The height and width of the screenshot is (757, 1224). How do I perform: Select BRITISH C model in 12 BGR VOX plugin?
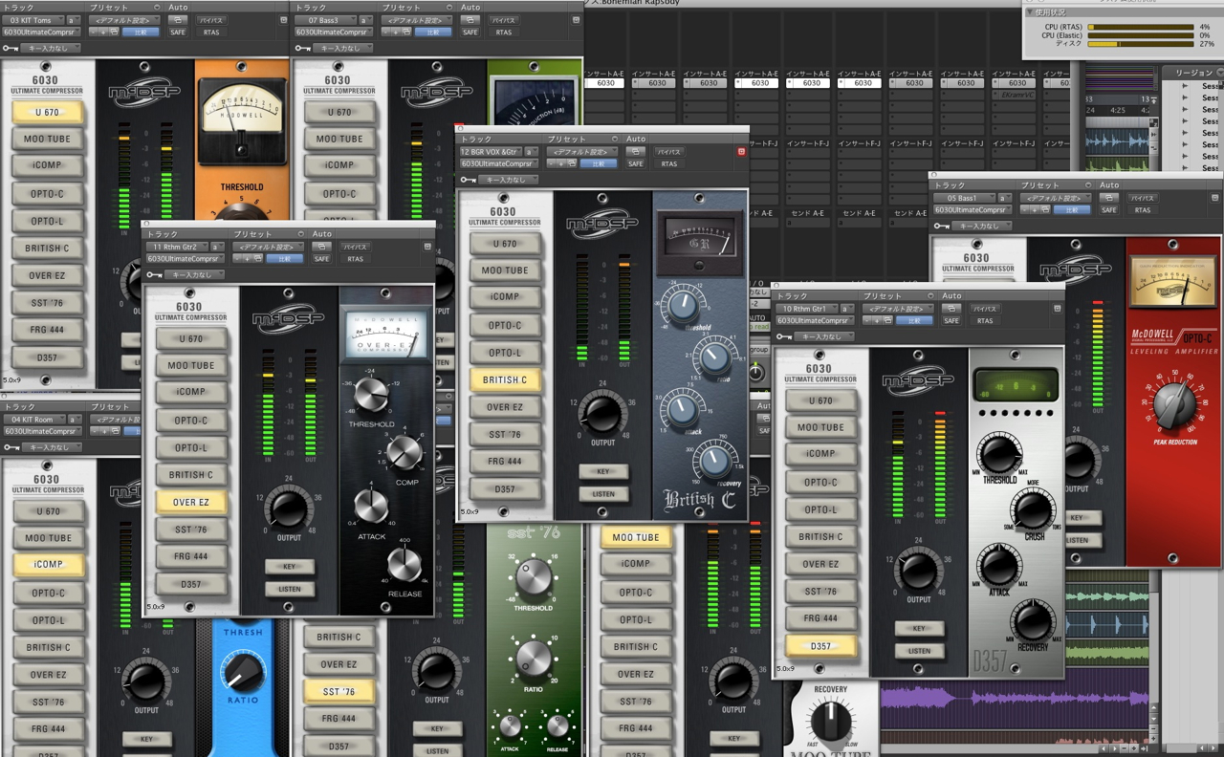coord(505,379)
